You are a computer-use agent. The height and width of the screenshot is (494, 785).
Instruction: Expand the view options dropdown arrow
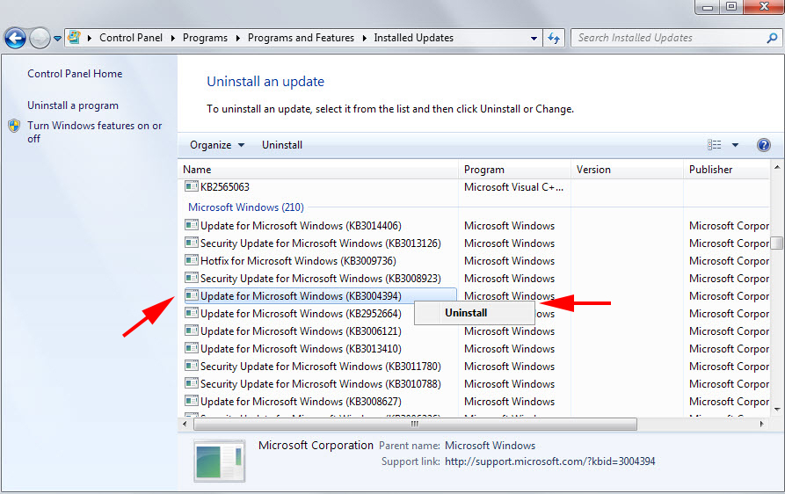pyautogui.click(x=735, y=145)
